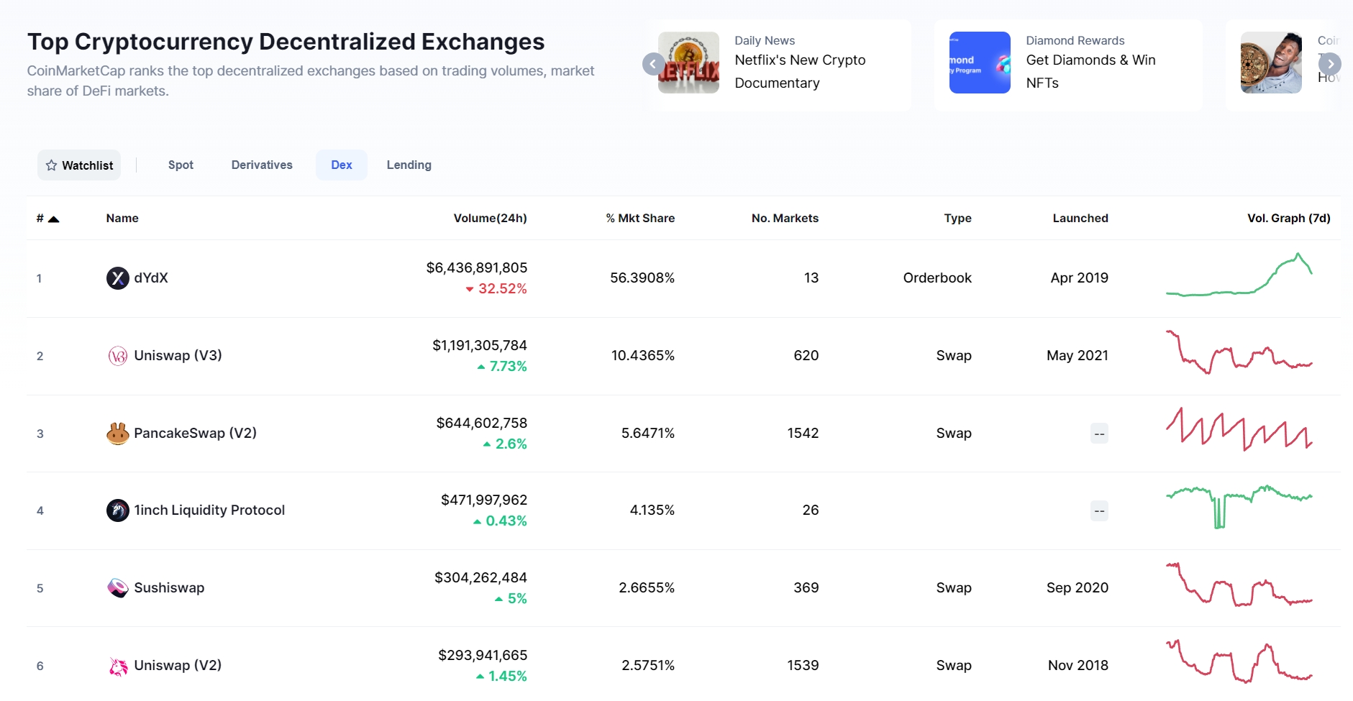Sort by Type column header
Image resolution: width=1353 pixels, height=701 pixels.
957,219
